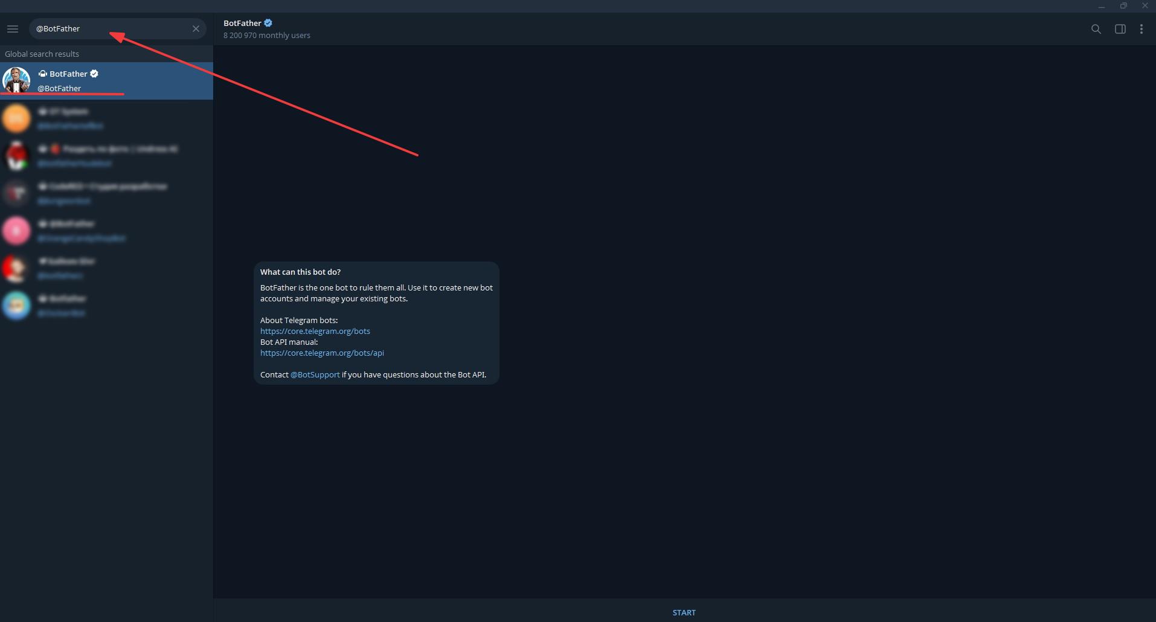This screenshot has height=622, width=1156.
Task: Search within this chat using magnifier icon
Action: (1096, 29)
